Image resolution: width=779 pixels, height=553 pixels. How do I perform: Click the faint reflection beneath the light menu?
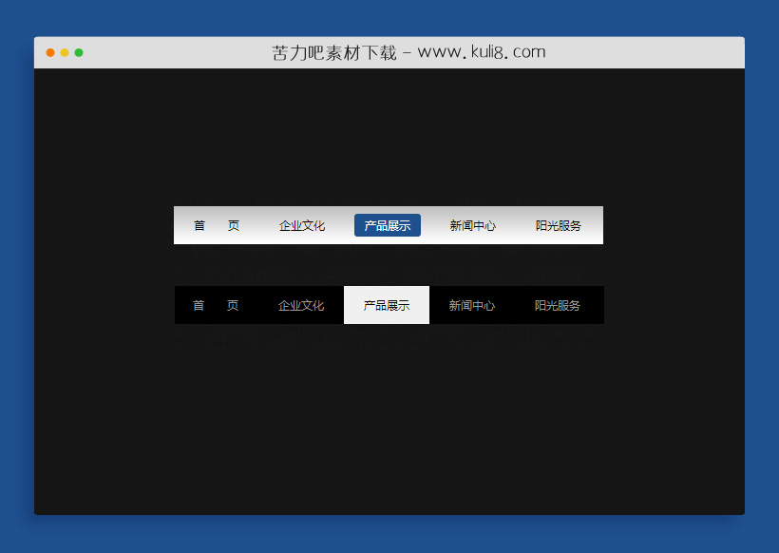(388, 255)
